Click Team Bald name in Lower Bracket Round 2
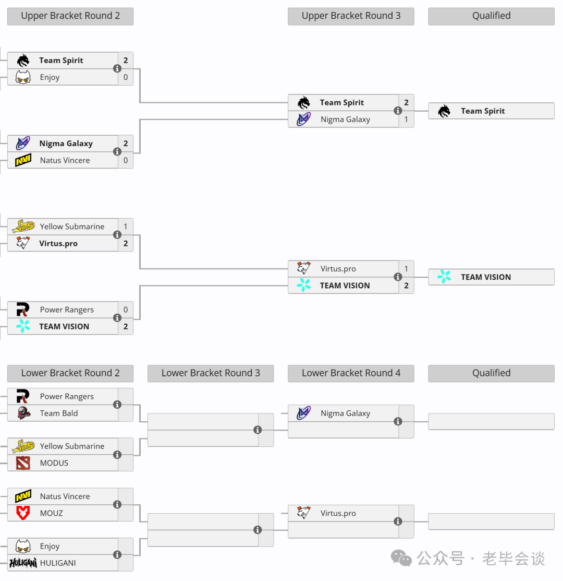The image size is (563, 581). tap(59, 413)
